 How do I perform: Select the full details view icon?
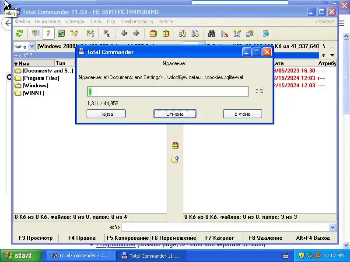click(x=48, y=34)
